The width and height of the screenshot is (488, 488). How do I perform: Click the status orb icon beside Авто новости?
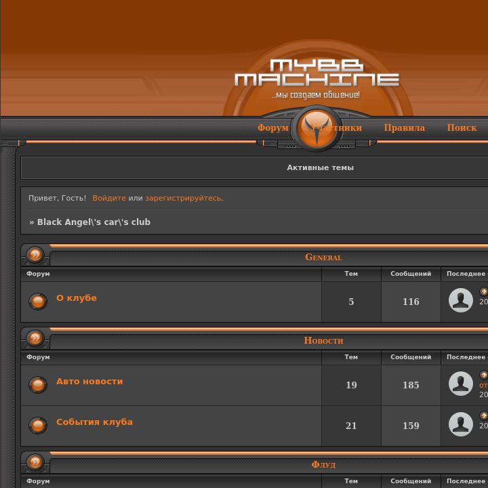[x=38, y=385]
